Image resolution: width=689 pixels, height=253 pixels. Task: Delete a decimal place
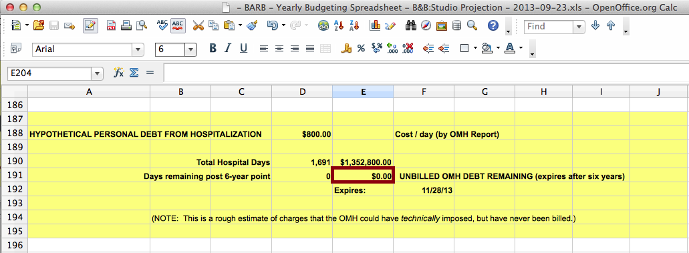[x=408, y=48]
